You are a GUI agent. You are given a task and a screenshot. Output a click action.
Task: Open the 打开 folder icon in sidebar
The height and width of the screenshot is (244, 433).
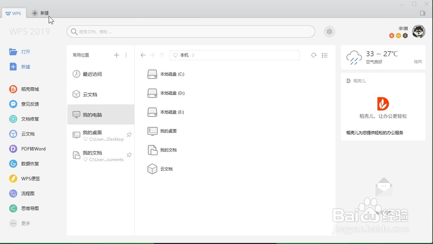click(x=13, y=52)
